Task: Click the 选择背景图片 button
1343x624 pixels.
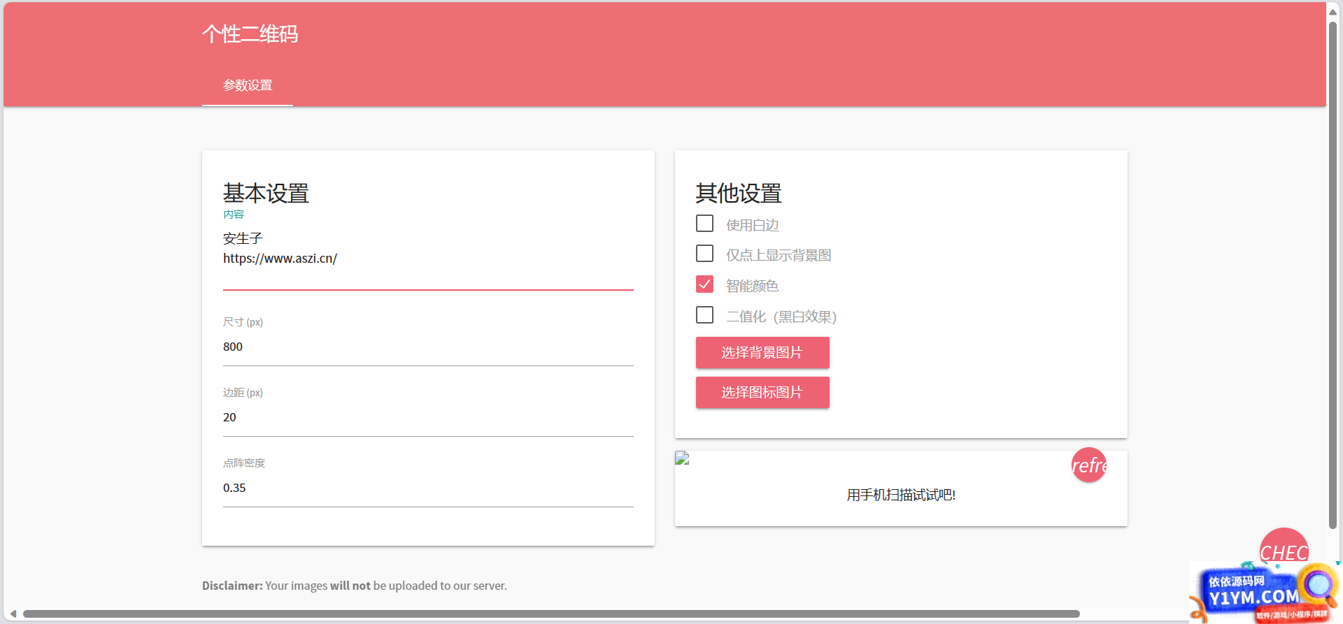Action: point(762,353)
